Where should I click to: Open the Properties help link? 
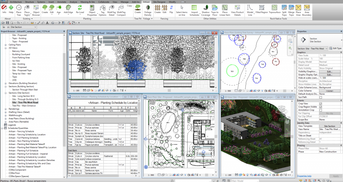pyautogui.click(x=304, y=176)
